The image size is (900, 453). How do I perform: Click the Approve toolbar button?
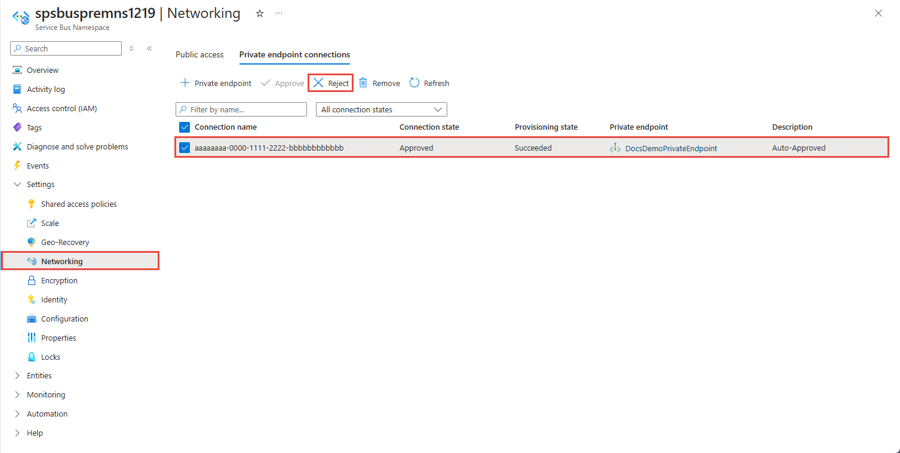point(282,83)
